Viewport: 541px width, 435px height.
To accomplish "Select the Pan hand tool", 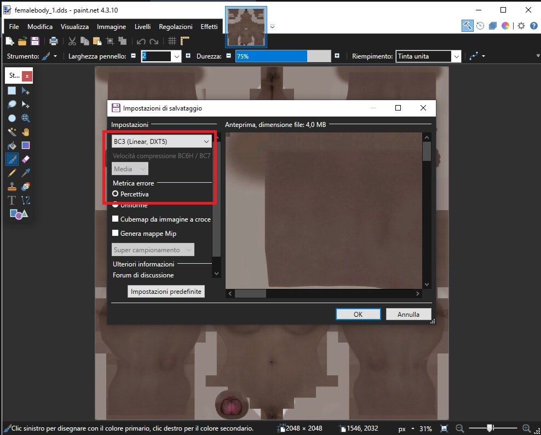I will [x=26, y=132].
